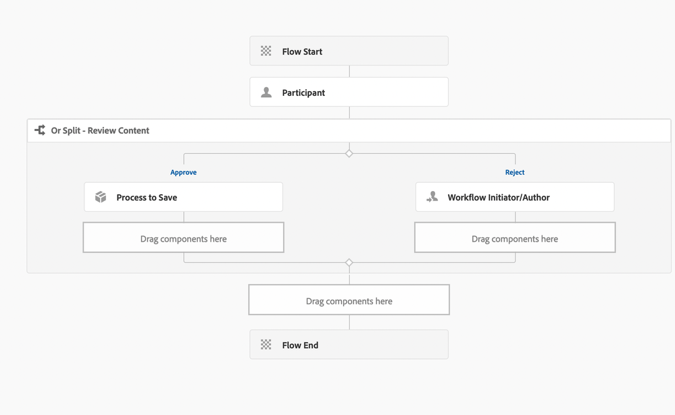Click drop zone above Flow End
The height and width of the screenshot is (415, 675).
(349, 300)
